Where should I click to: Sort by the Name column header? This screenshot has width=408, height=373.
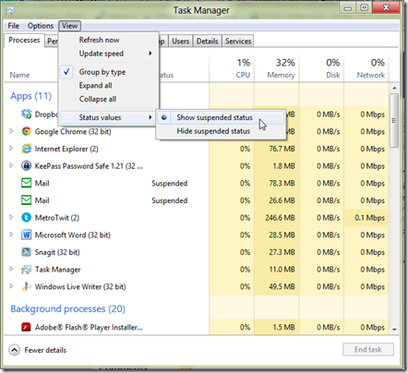coord(19,75)
